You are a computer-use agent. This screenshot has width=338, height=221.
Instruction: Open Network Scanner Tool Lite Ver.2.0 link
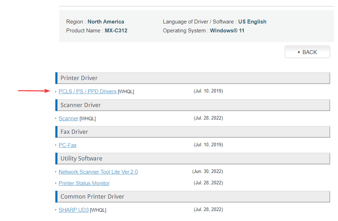coord(98,172)
